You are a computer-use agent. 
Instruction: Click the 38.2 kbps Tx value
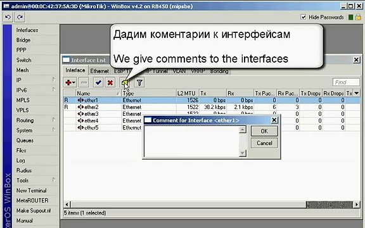point(215,107)
